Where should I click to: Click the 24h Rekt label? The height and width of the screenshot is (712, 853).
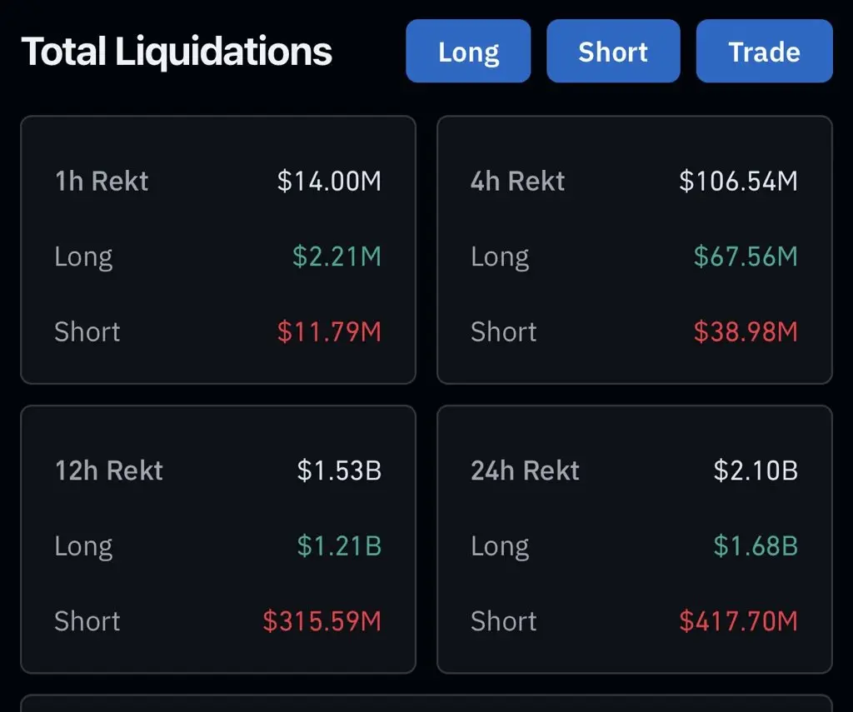525,471
